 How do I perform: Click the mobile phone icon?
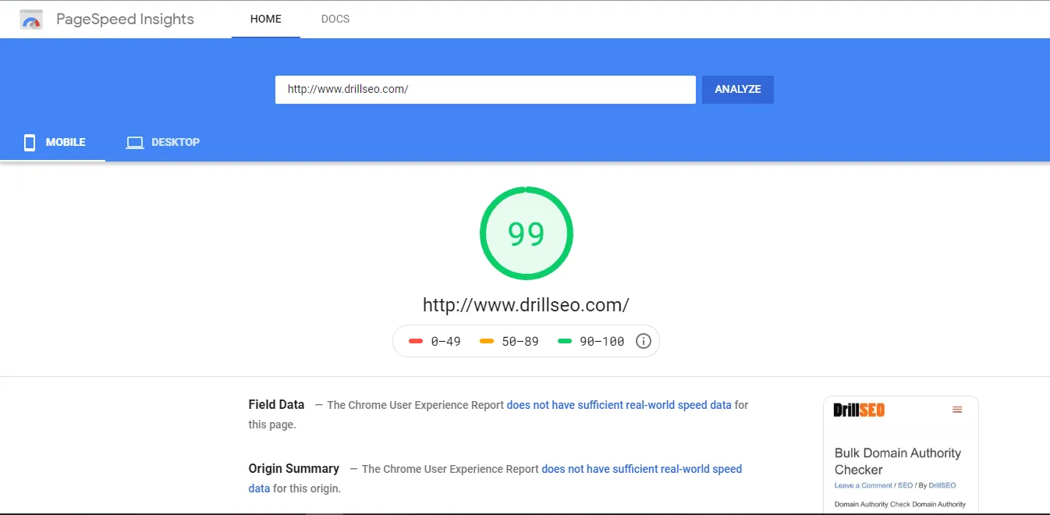click(x=30, y=142)
